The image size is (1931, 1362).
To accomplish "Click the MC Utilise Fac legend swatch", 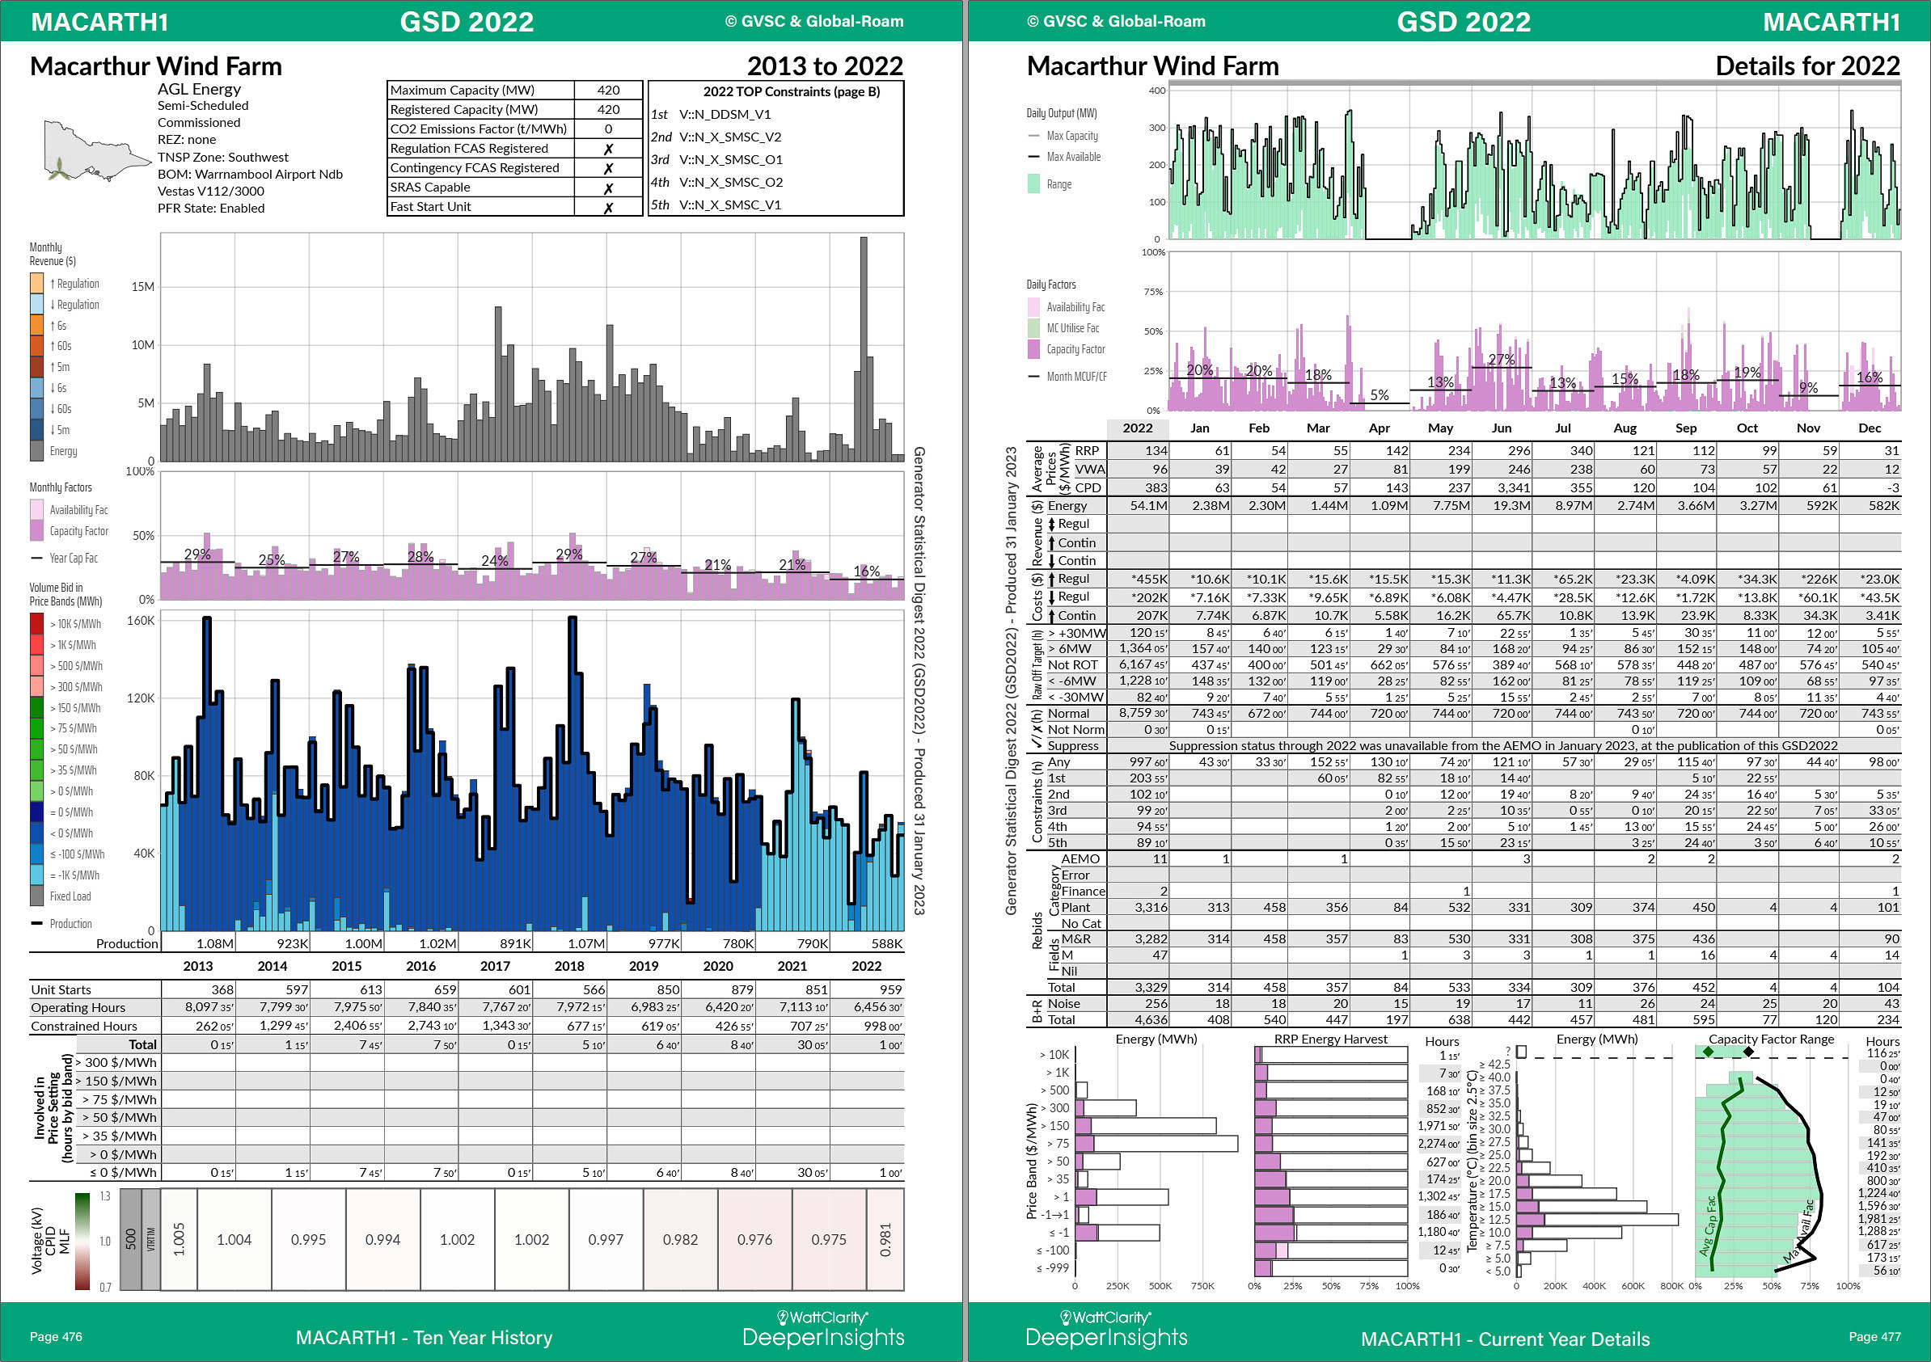I will tap(1033, 328).
